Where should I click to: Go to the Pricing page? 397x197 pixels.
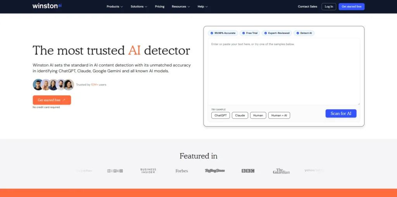[x=159, y=7]
